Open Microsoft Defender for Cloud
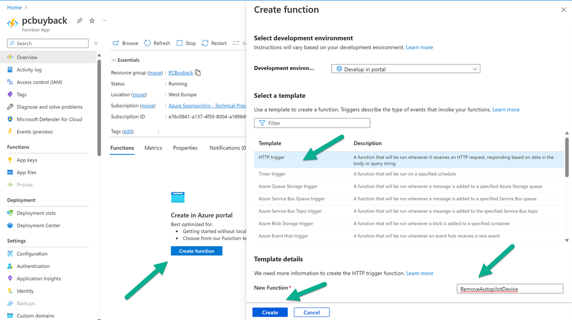 48,119
